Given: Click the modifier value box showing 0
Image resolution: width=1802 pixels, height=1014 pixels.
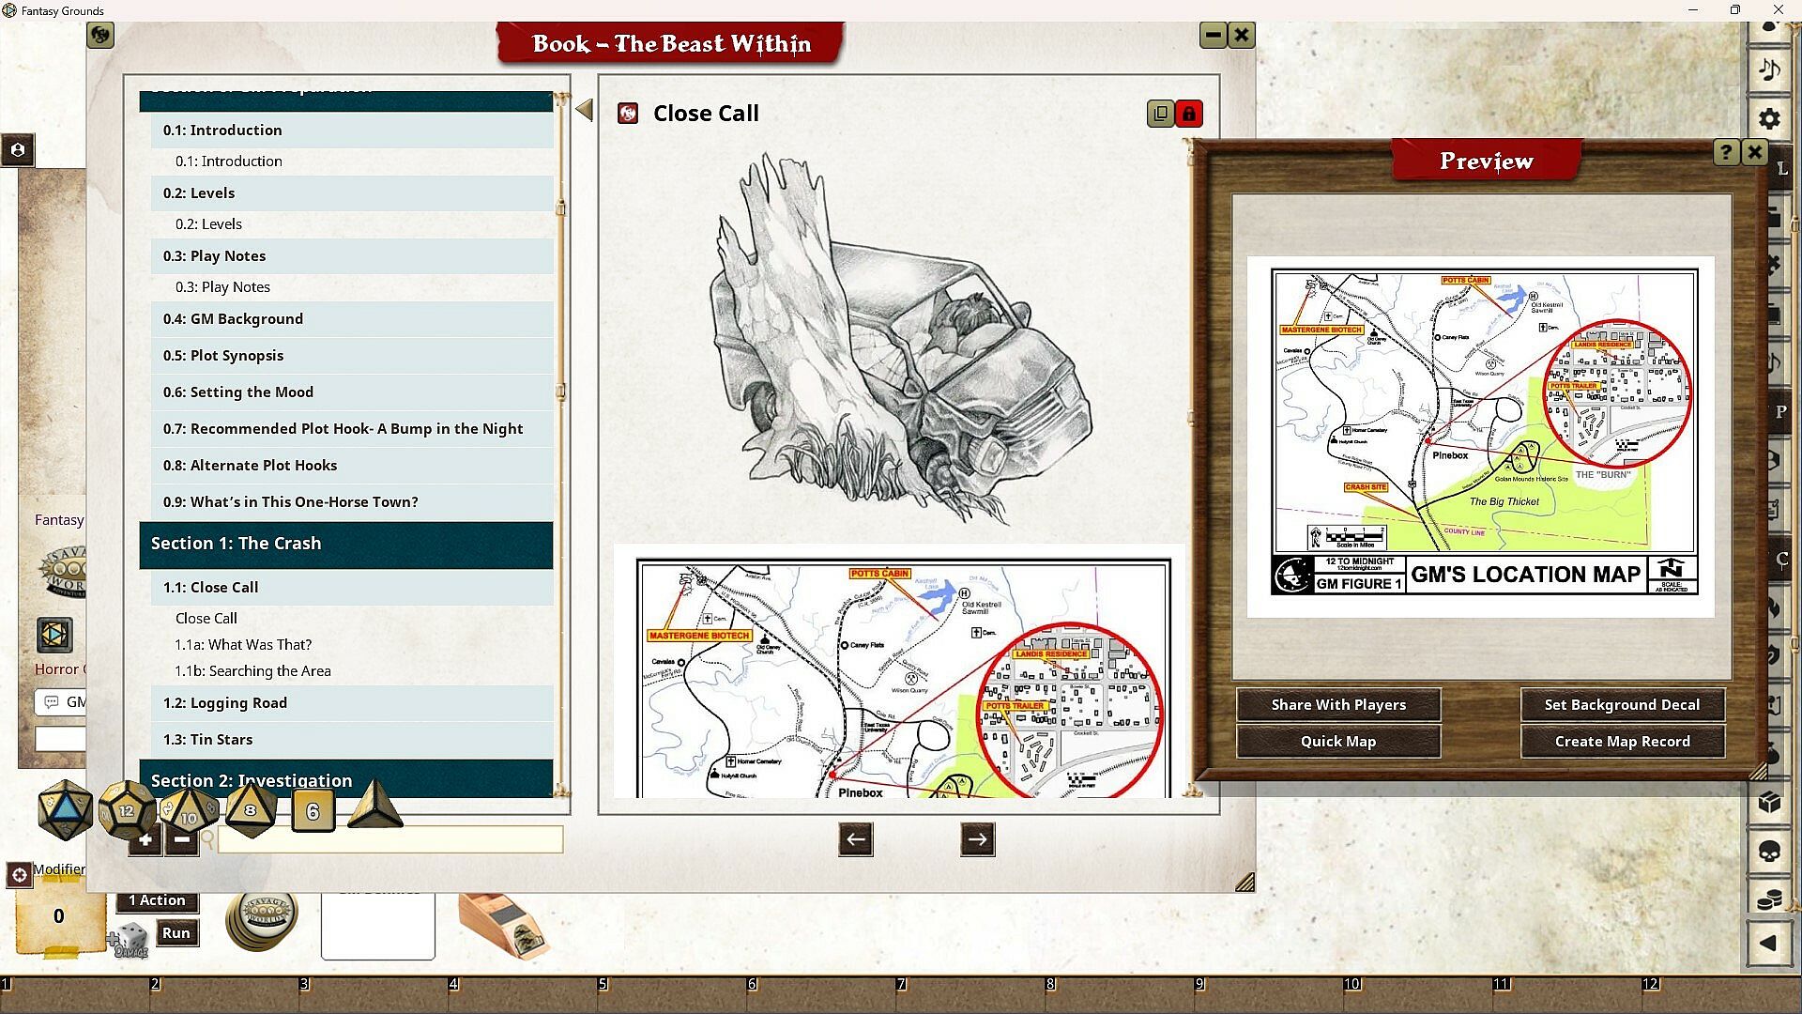Looking at the screenshot, I should (58, 916).
